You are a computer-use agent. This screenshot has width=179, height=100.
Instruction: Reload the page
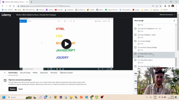(x=10, y=6)
